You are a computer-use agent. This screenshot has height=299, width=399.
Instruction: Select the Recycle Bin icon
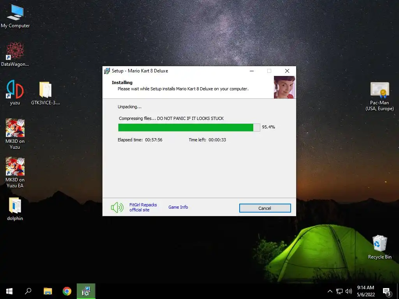point(380,247)
